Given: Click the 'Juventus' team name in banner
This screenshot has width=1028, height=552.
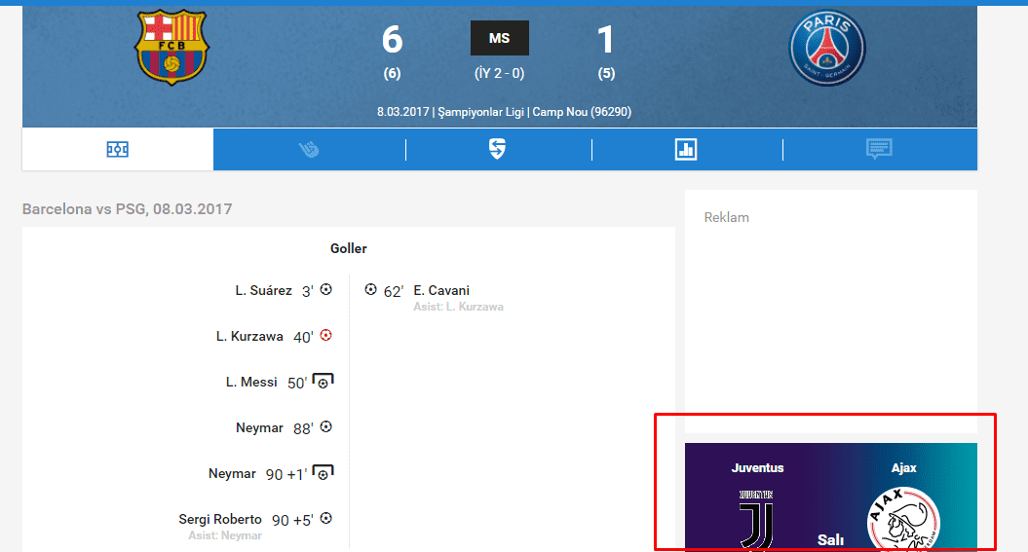Looking at the screenshot, I should click(x=757, y=468).
